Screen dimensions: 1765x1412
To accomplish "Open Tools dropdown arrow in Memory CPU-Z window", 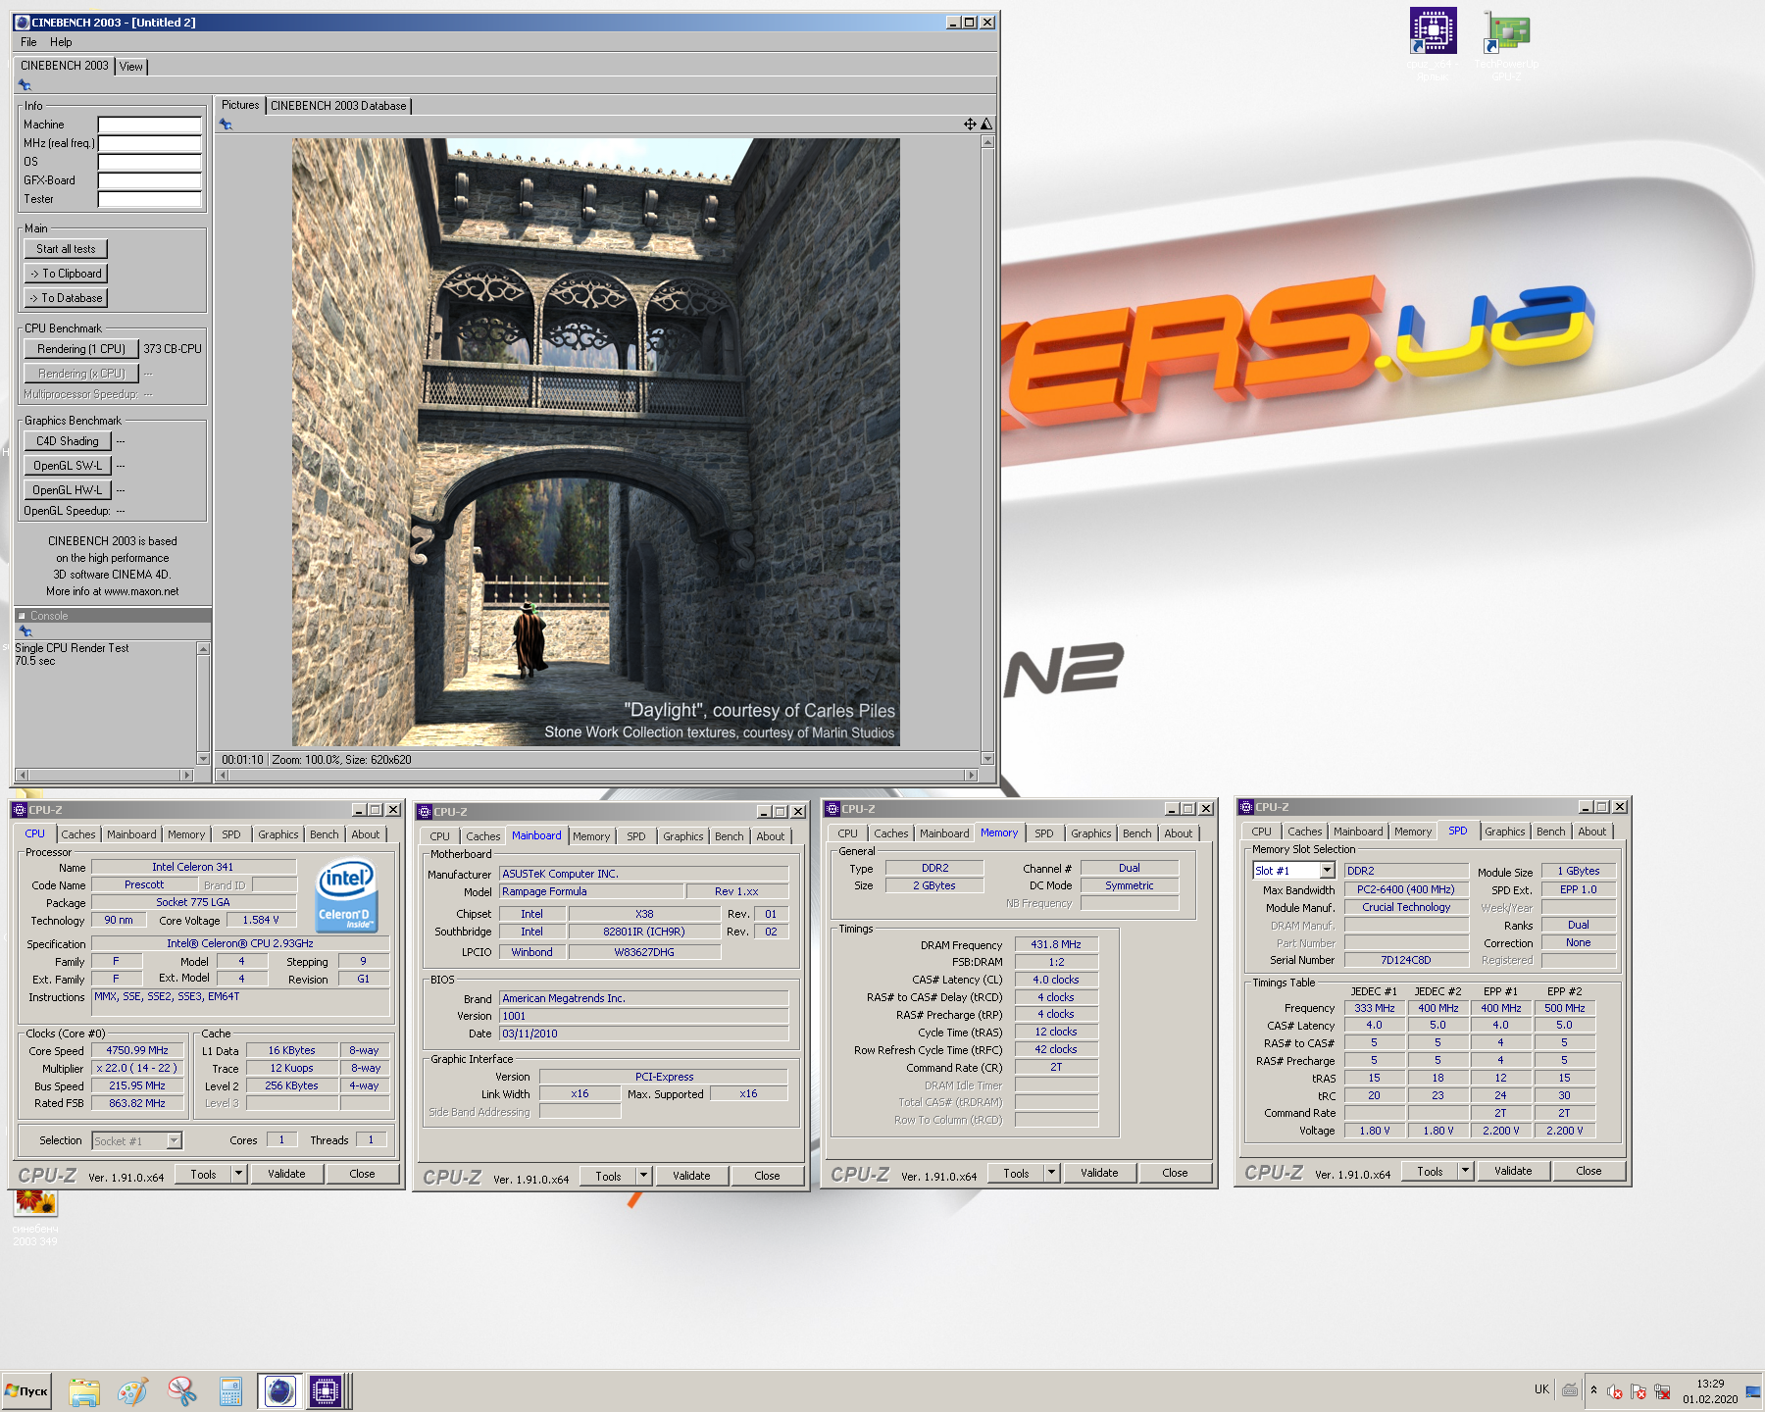I will coord(1051,1173).
